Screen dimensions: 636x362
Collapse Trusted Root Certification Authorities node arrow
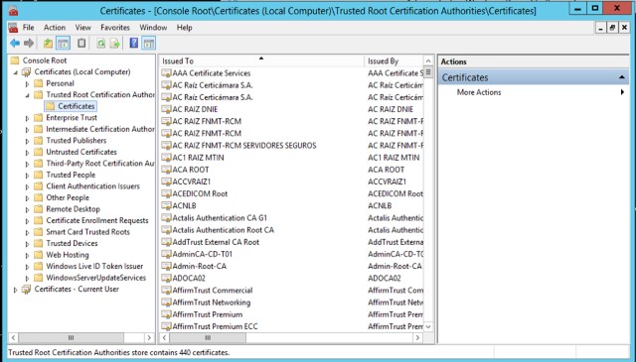point(27,95)
